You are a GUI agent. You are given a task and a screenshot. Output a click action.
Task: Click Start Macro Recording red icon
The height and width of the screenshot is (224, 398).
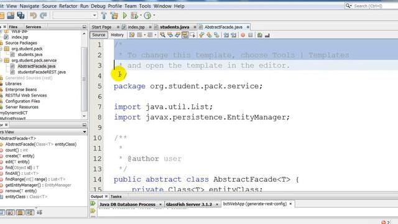[243, 35]
